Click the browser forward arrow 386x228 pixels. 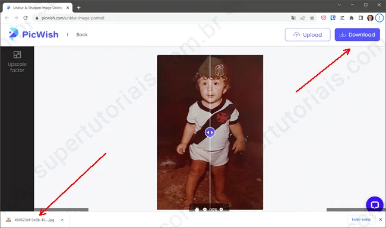[16, 18]
